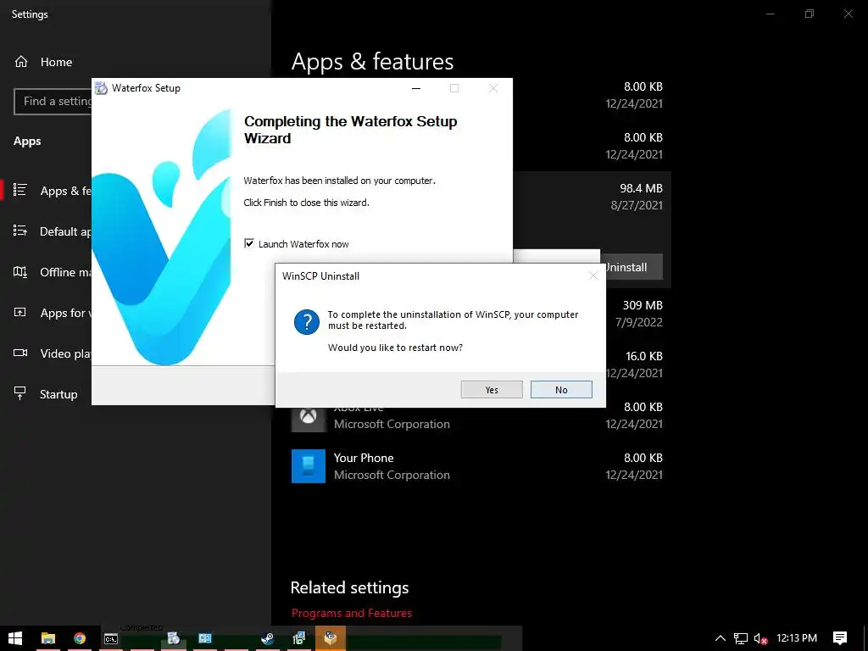Open Steam from the taskbar
The width and height of the screenshot is (868, 651).
[x=267, y=638]
